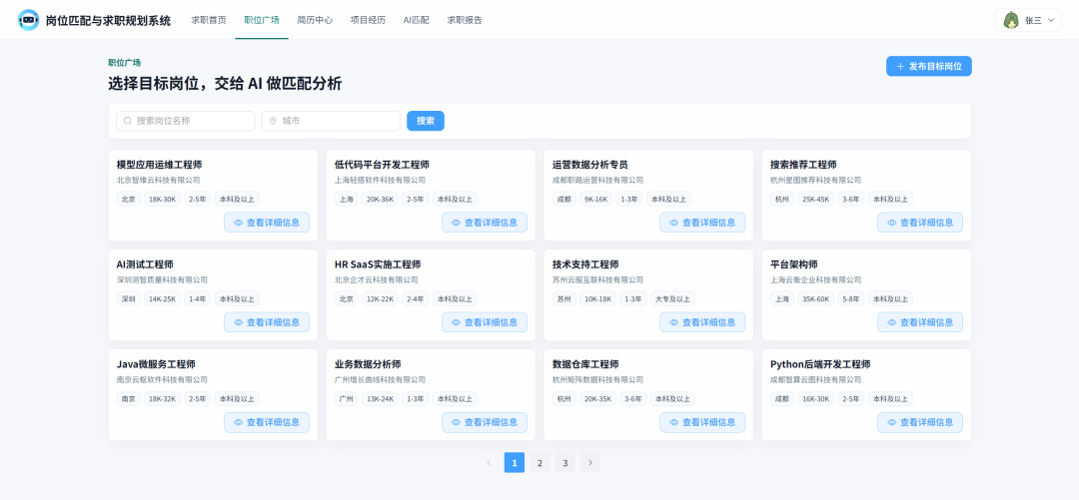The width and height of the screenshot is (1079, 500).
Task: Click job title 技术支持工程师
Action: click(584, 264)
